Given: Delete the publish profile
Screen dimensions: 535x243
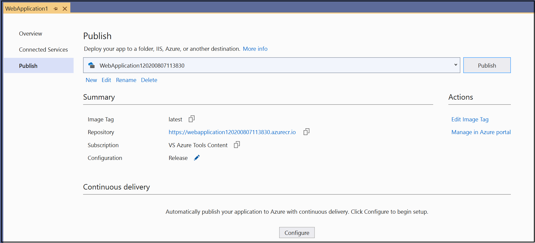Looking at the screenshot, I should tap(149, 80).
